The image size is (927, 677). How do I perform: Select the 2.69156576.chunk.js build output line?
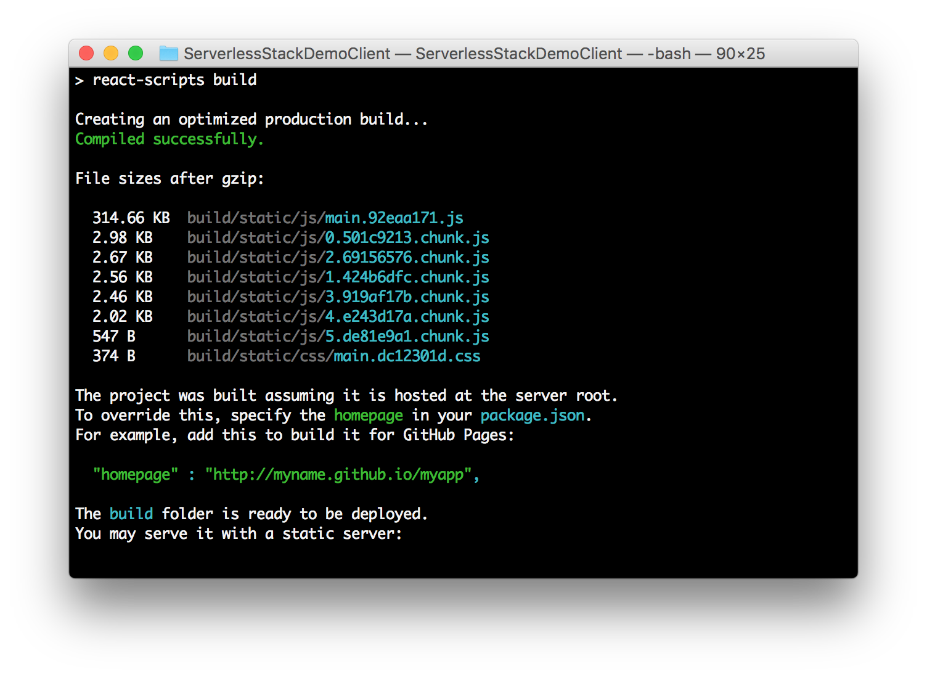coord(338,257)
